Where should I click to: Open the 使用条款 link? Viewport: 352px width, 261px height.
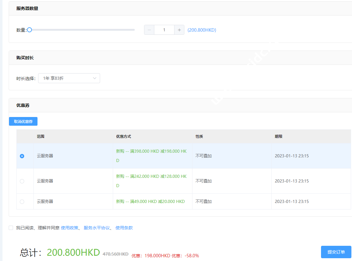pos(124,228)
